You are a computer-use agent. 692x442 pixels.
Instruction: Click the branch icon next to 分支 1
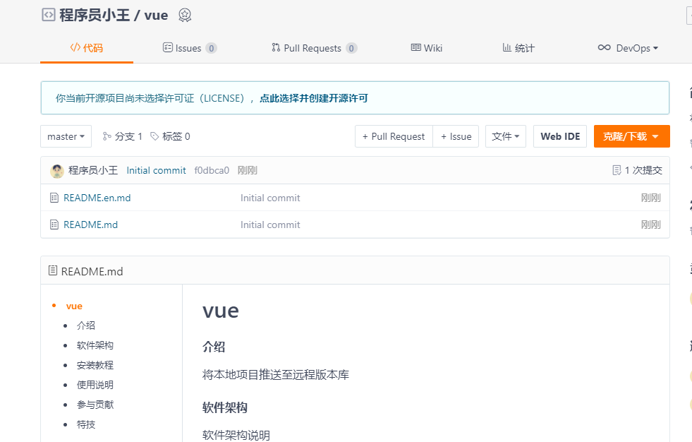pos(107,136)
